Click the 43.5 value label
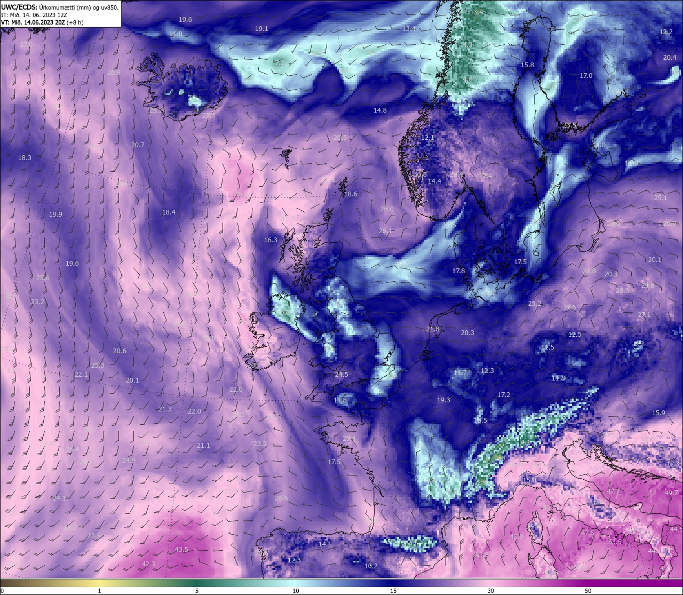 pyautogui.click(x=181, y=550)
